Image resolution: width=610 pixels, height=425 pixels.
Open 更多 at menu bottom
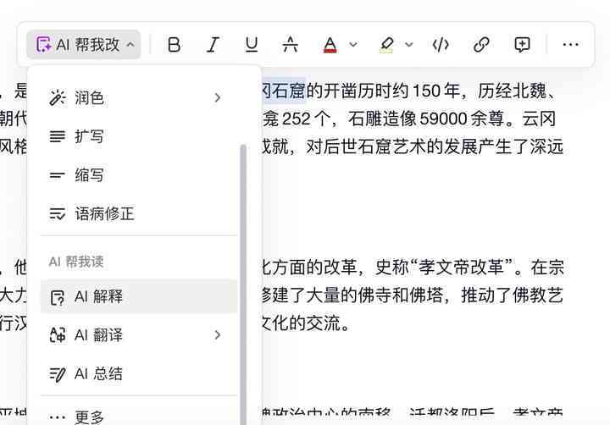coord(139,417)
